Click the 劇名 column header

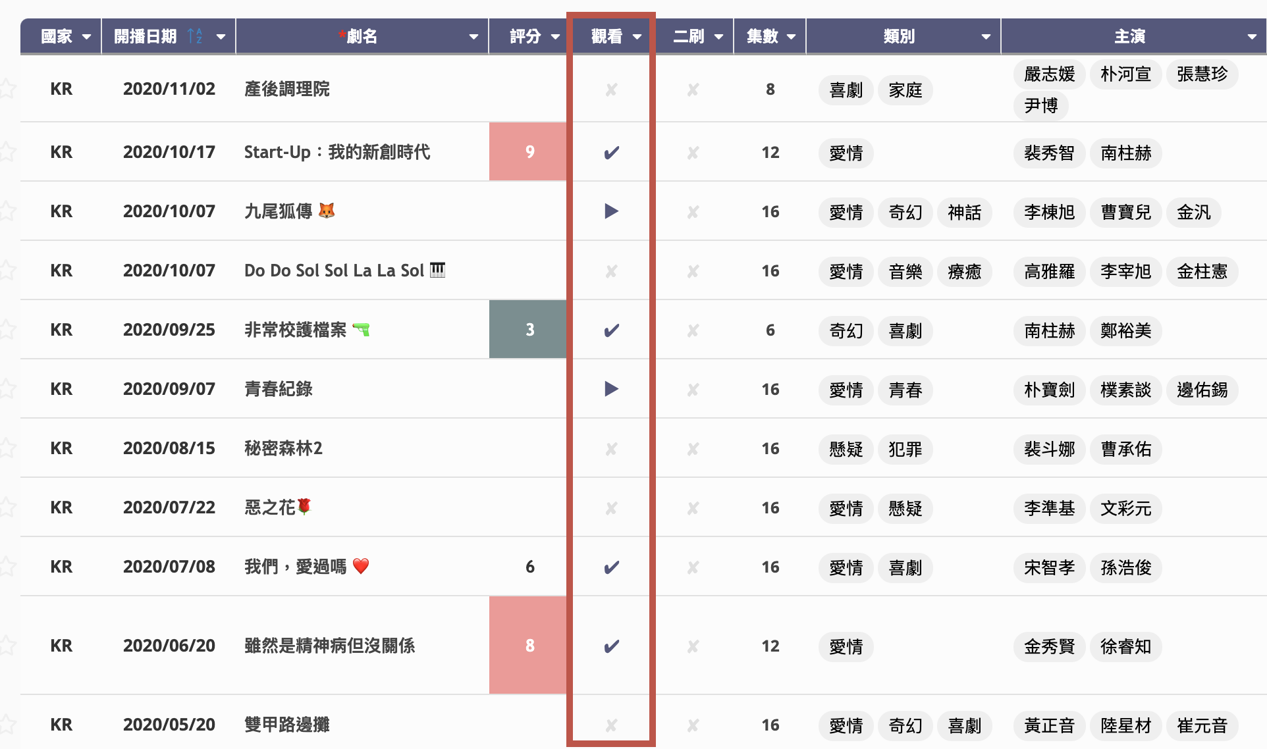[x=362, y=36]
